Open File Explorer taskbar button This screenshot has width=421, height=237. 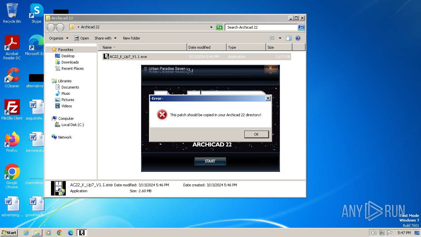(37, 233)
